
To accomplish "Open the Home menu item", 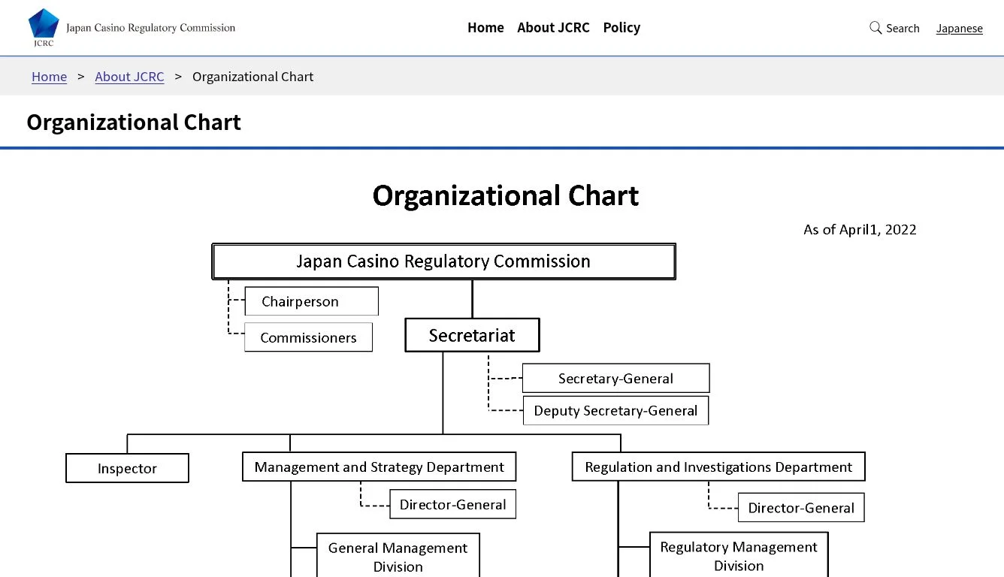I will click(485, 28).
